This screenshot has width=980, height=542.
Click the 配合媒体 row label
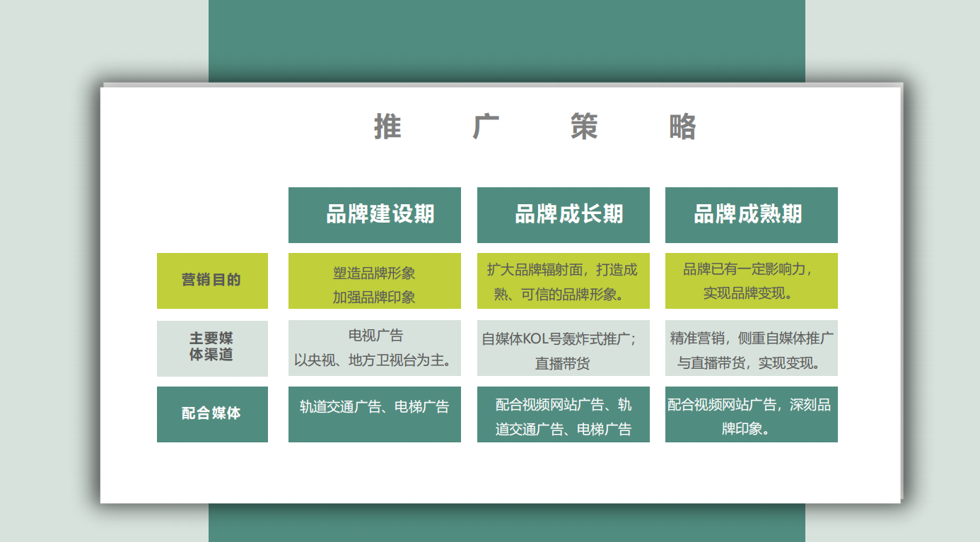tap(212, 414)
